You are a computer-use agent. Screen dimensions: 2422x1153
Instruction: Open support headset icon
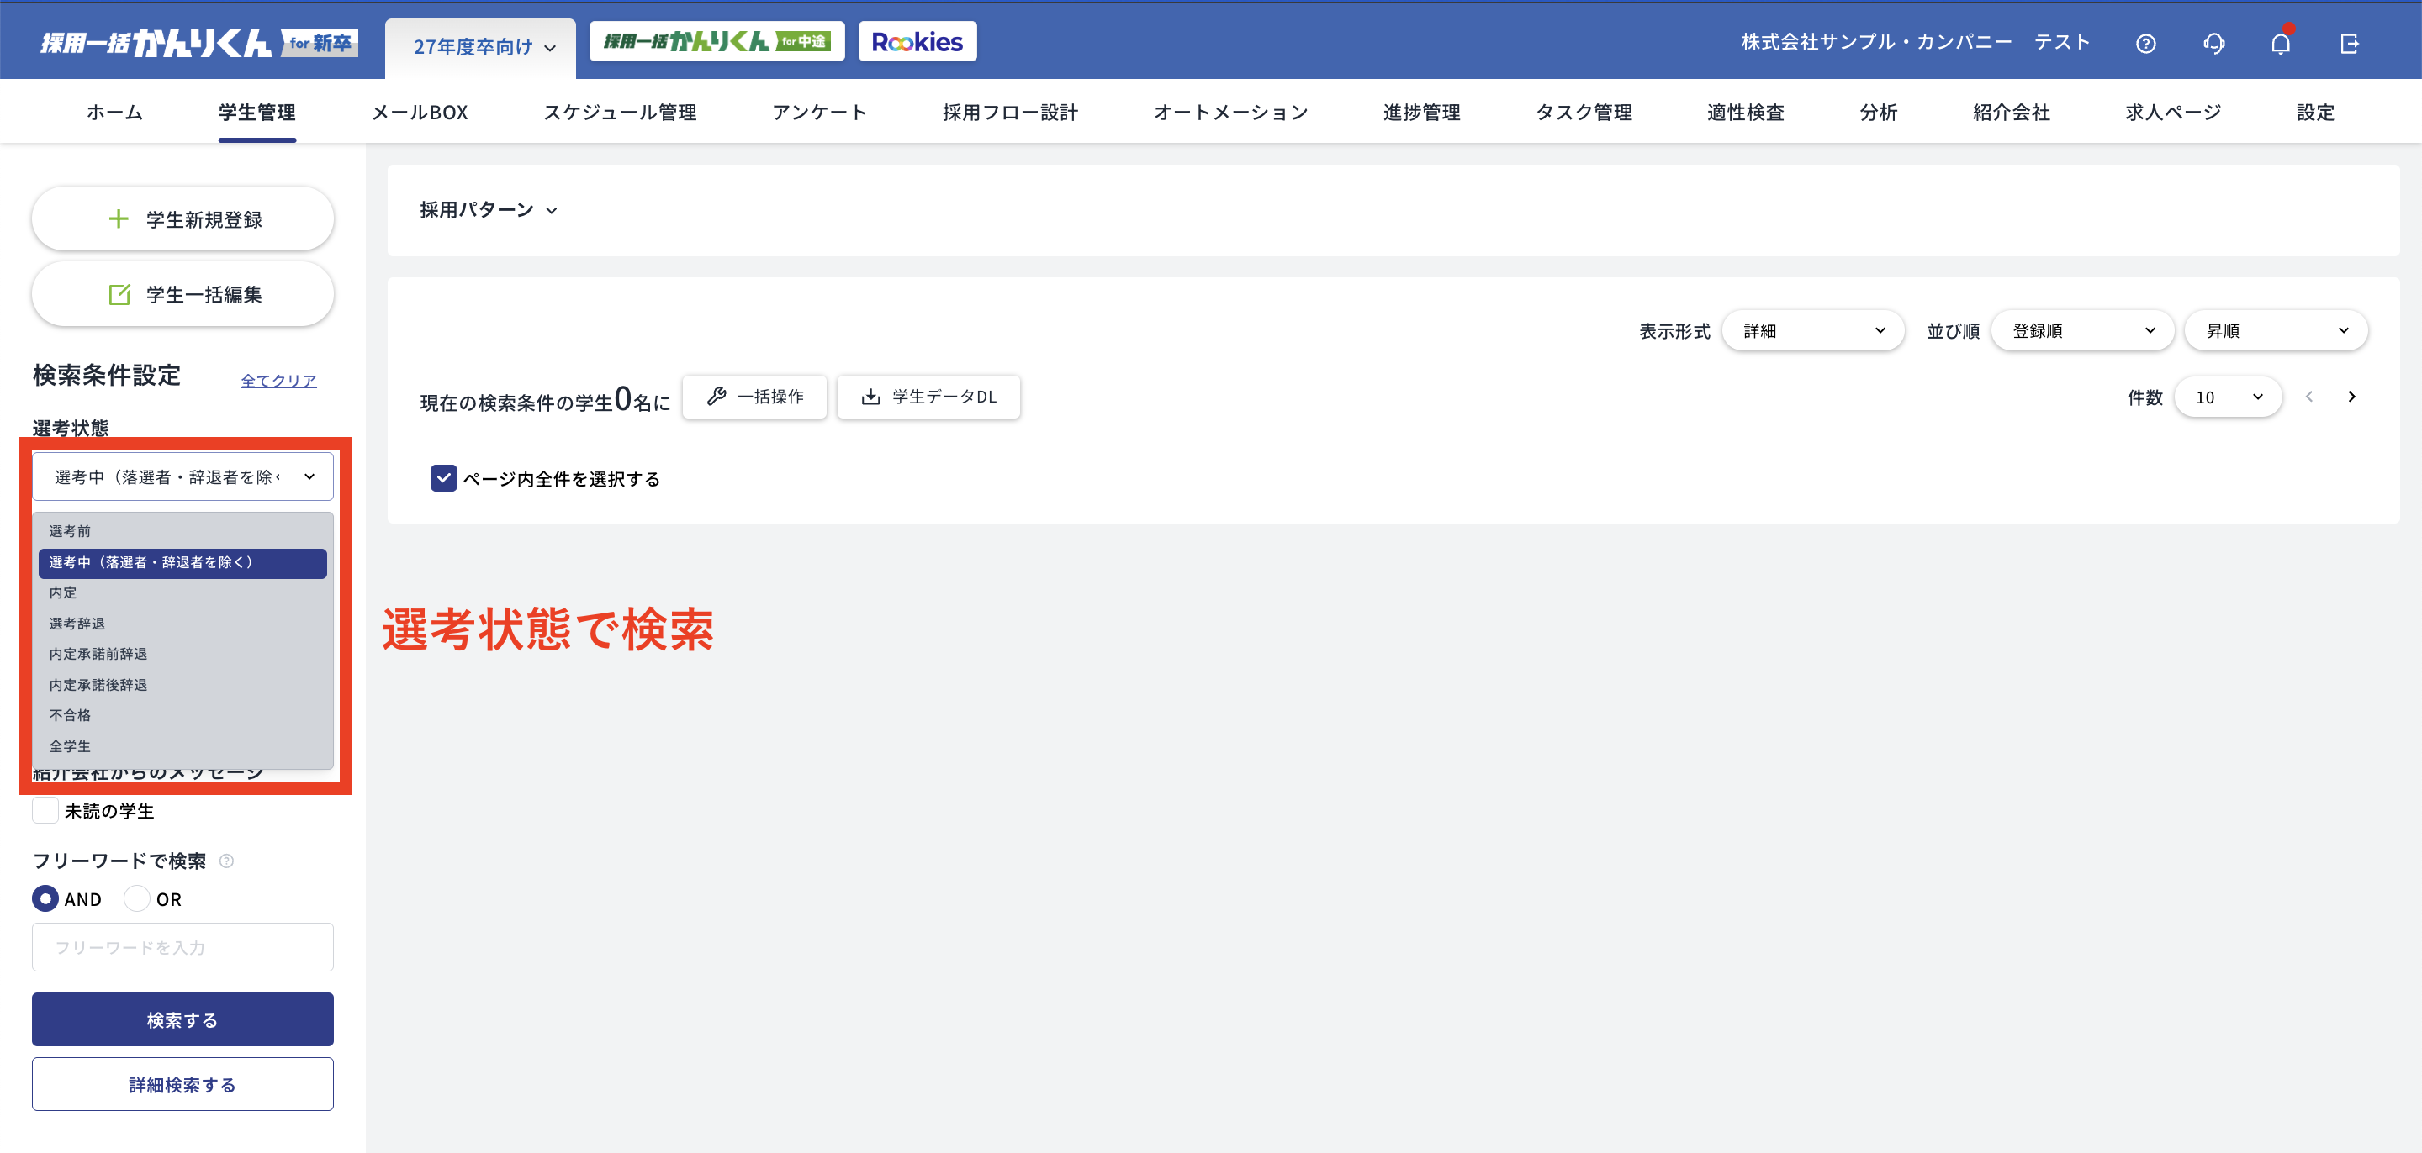click(2213, 43)
